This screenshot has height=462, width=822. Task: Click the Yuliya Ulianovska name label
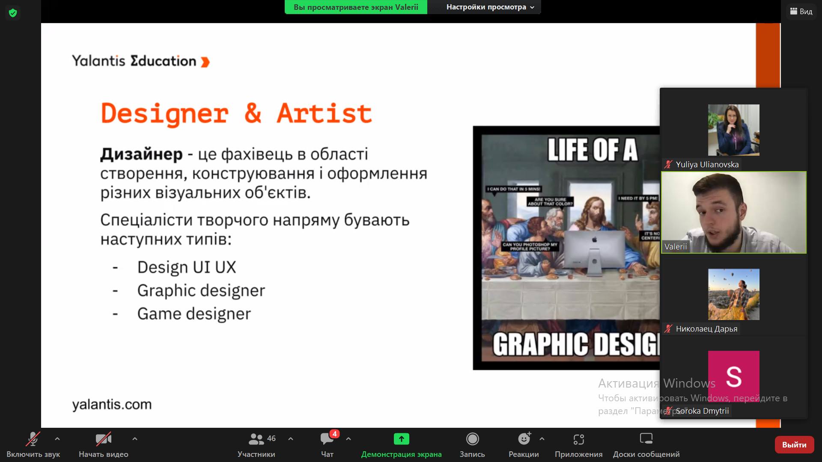point(707,164)
